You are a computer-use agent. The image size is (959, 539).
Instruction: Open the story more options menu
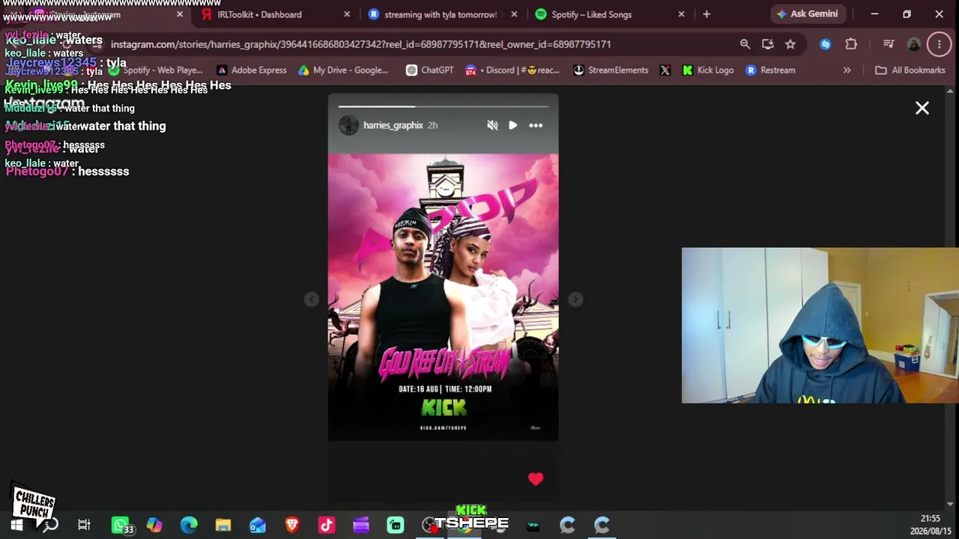coord(536,125)
